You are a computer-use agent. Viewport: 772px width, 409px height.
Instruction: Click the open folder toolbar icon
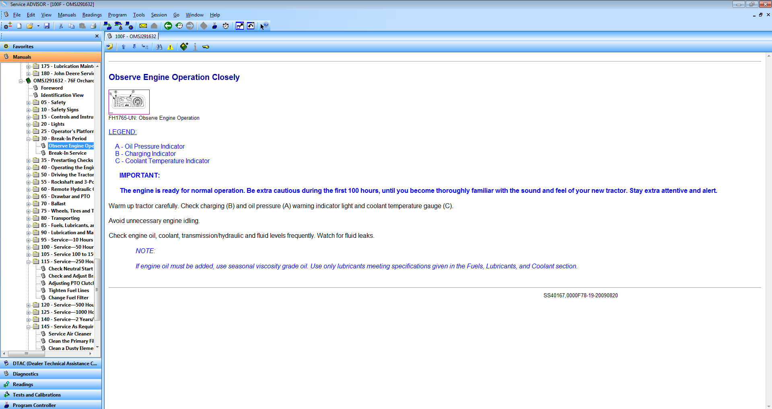(x=29, y=26)
